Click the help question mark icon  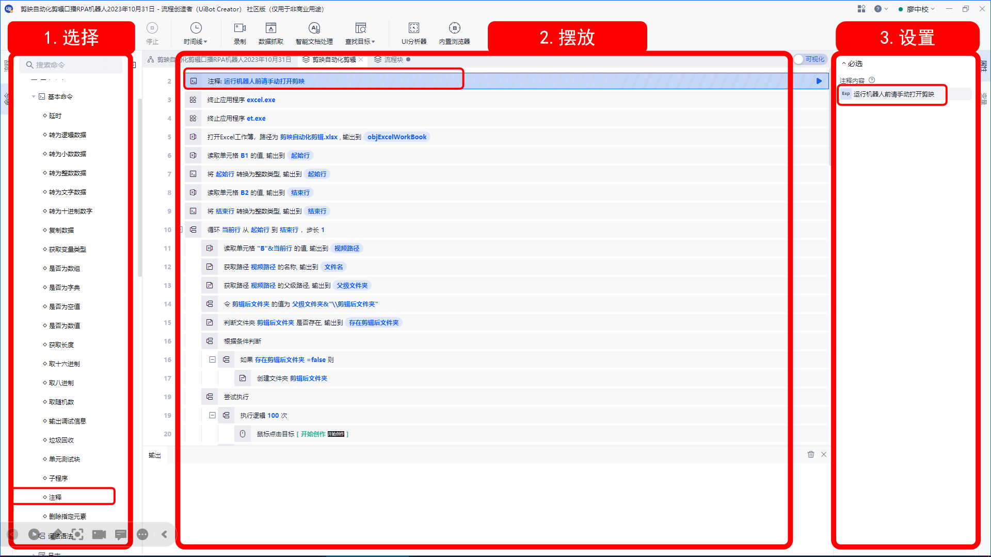click(878, 9)
